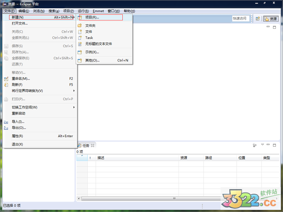Select 刷新(F) in File menu
The width and height of the screenshot is (283, 212).
[40, 85]
